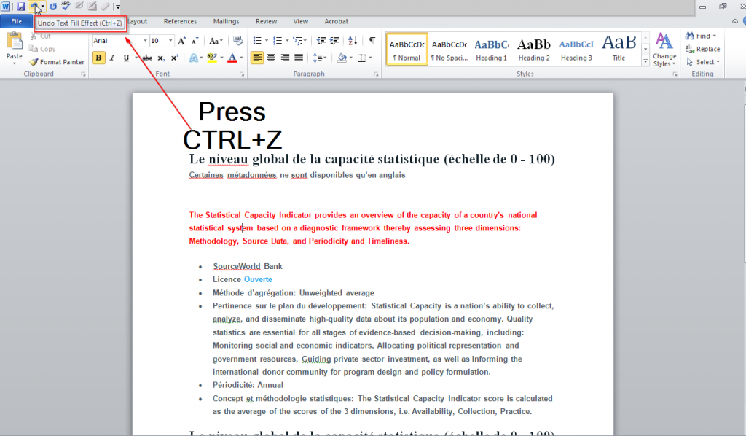Viewport: 746px width, 436px height.
Task: Run Spelling & Grammar check from the Quick Access Toolbar
Action: (66, 6)
